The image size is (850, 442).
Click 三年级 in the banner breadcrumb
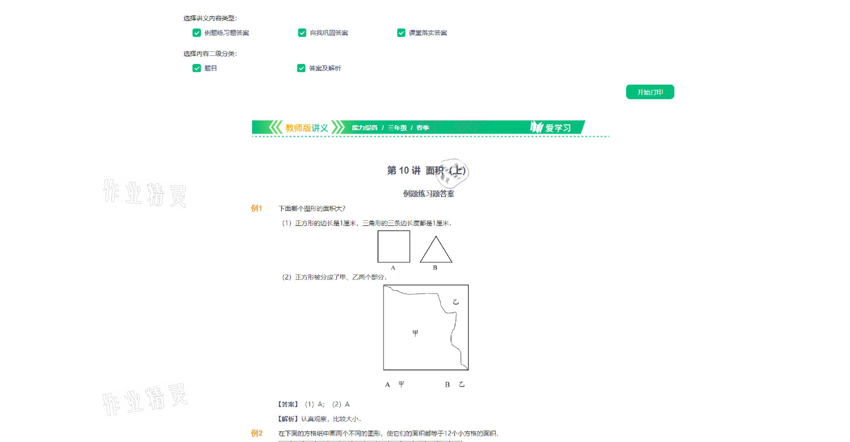(x=397, y=128)
